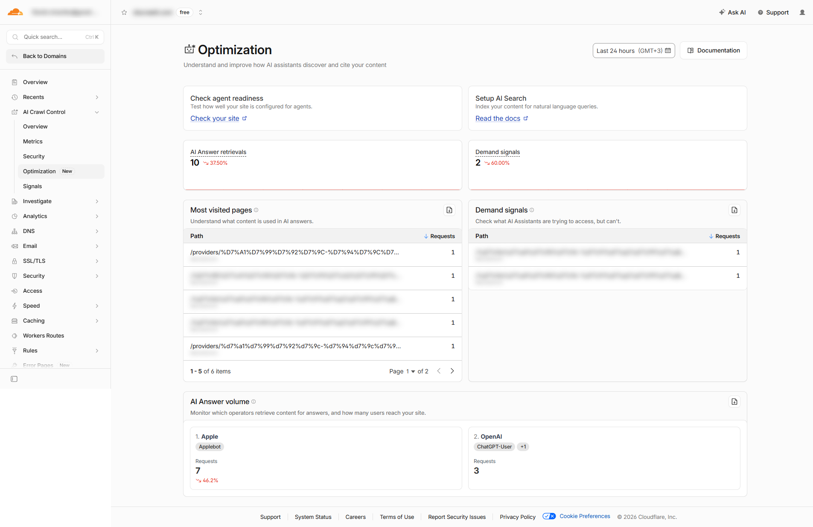Open the domain switcher arrows
The height and width of the screenshot is (527, 813).
(201, 12)
